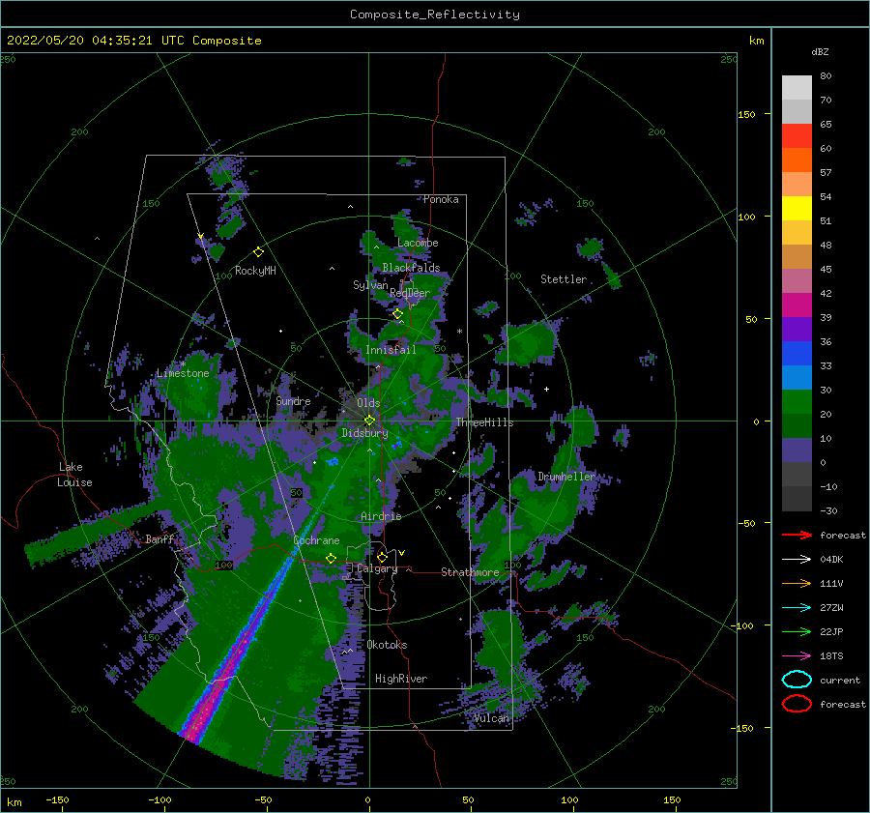Select the orange 111V arrow symbol
870x813 pixels.
(797, 583)
